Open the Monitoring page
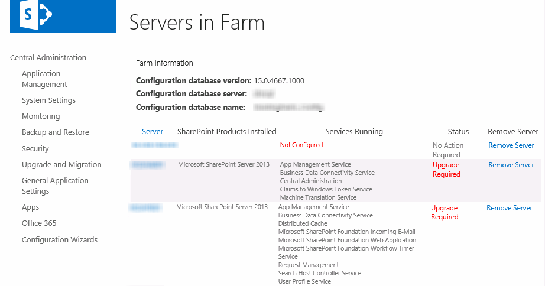 click(x=41, y=116)
